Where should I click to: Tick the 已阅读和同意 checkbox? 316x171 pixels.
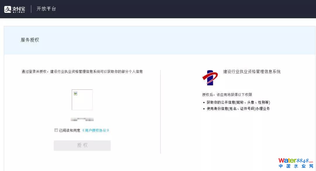[x=56, y=130]
